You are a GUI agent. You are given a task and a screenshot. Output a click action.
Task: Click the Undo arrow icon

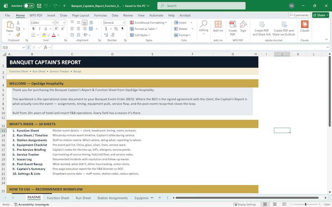(x=46, y=6)
